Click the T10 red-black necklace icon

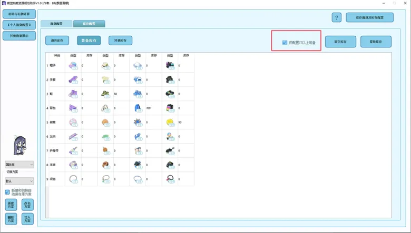(170, 179)
